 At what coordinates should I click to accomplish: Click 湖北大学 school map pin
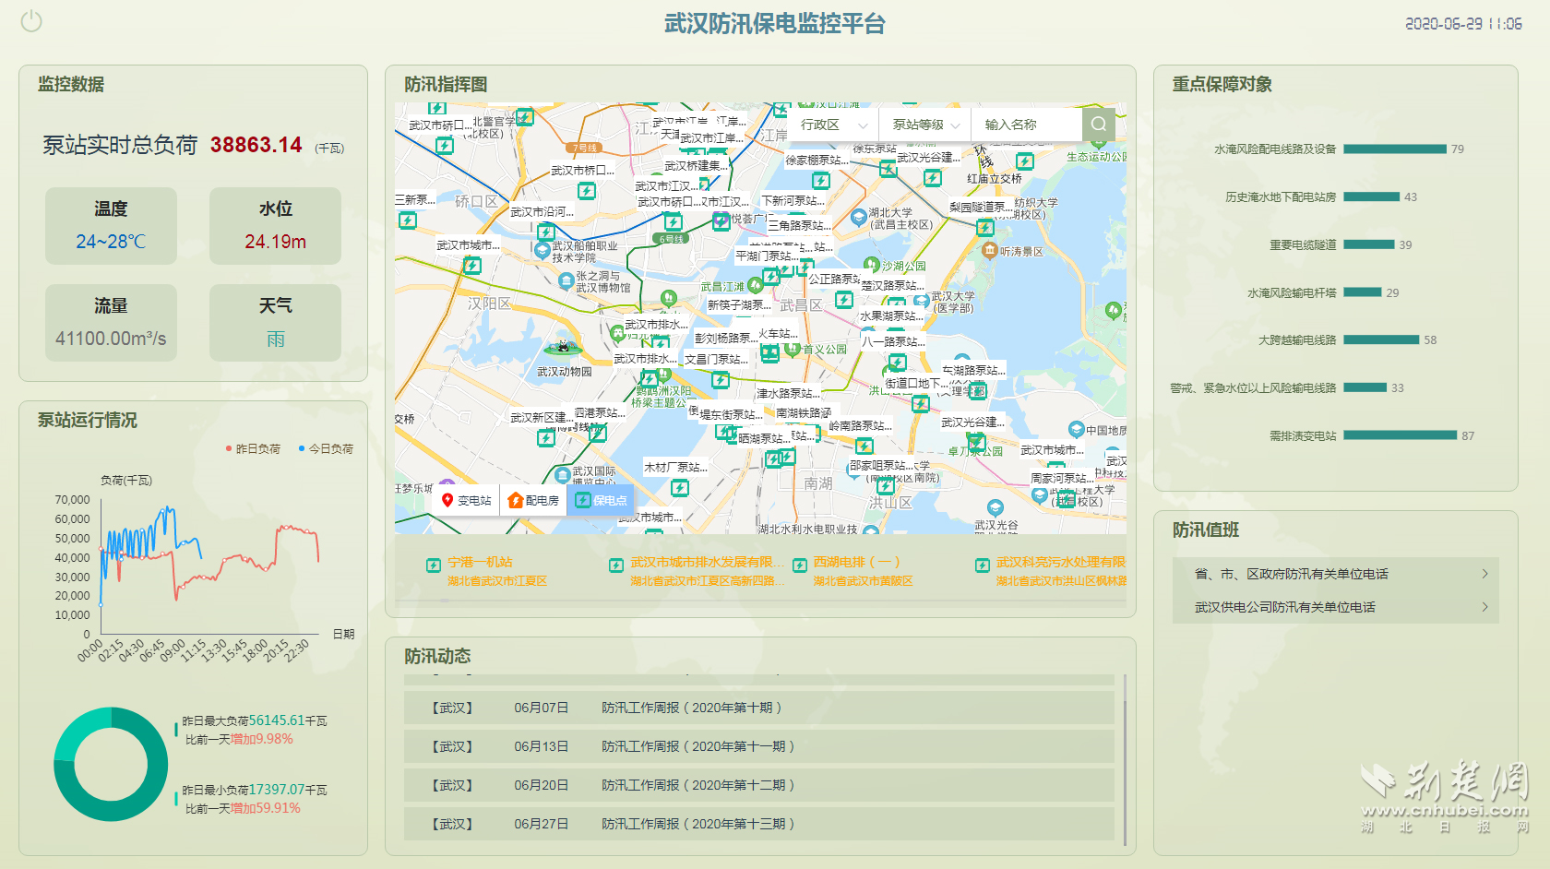click(x=858, y=218)
